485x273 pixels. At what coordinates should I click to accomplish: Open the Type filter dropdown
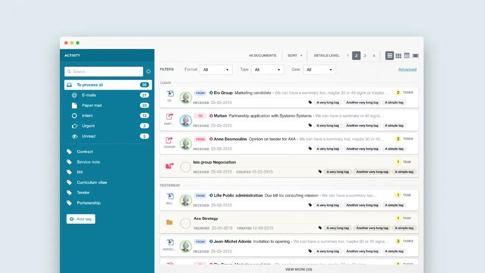pyautogui.click(x=268, y=70)
